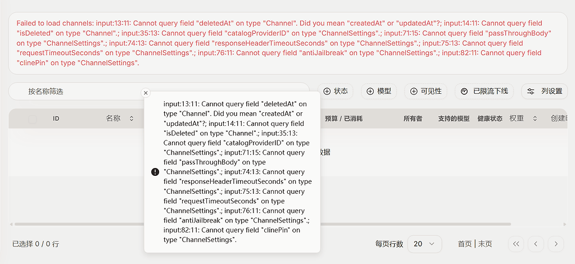Click the ID column header
575x264 pixels.
pyautogui.click(x=56, y=119)
